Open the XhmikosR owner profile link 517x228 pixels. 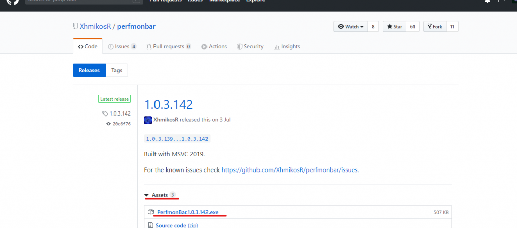click(x=95, y=26)
